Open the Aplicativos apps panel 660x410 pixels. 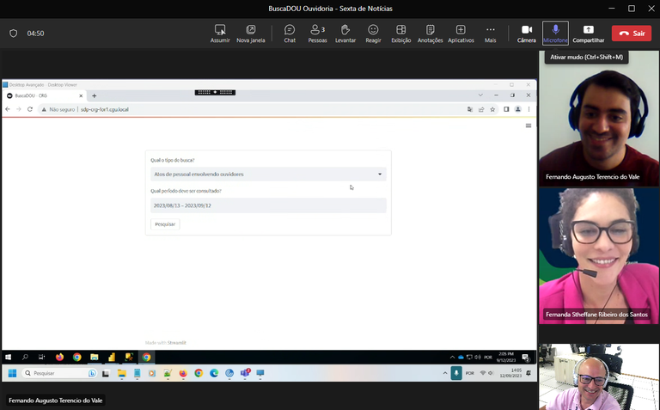click(x=461, y=33)
